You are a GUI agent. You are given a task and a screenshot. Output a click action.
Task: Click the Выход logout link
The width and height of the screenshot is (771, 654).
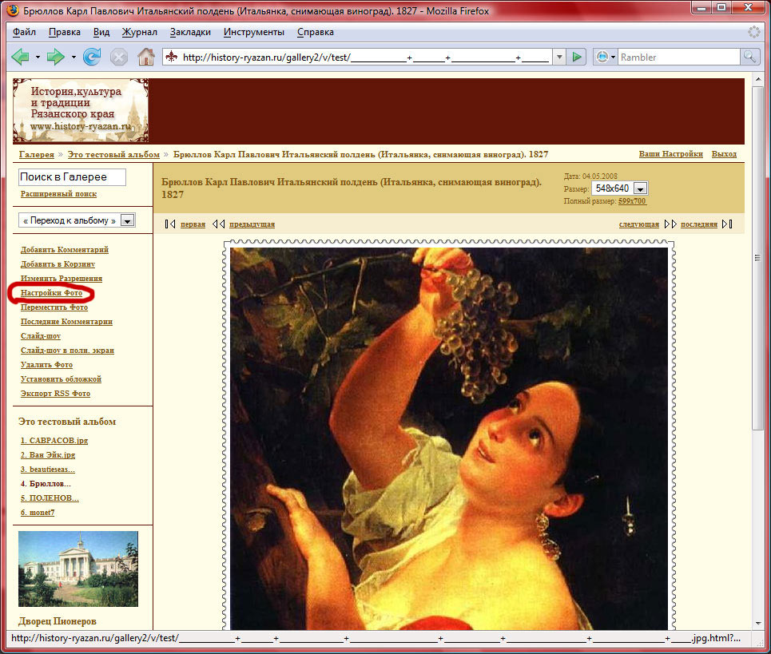(724, 154)
